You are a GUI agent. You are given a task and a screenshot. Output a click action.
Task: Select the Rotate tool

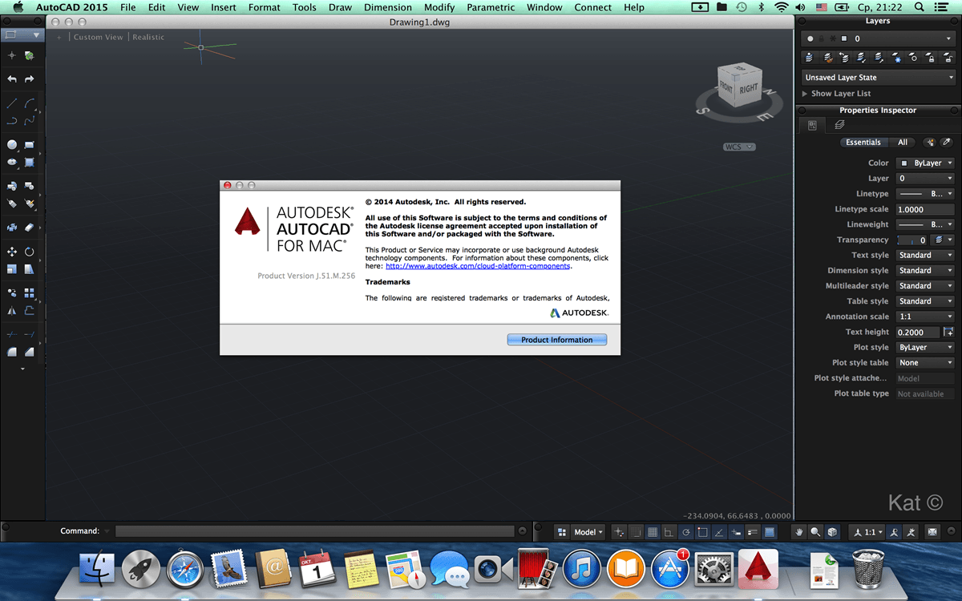tap(30, 252)
